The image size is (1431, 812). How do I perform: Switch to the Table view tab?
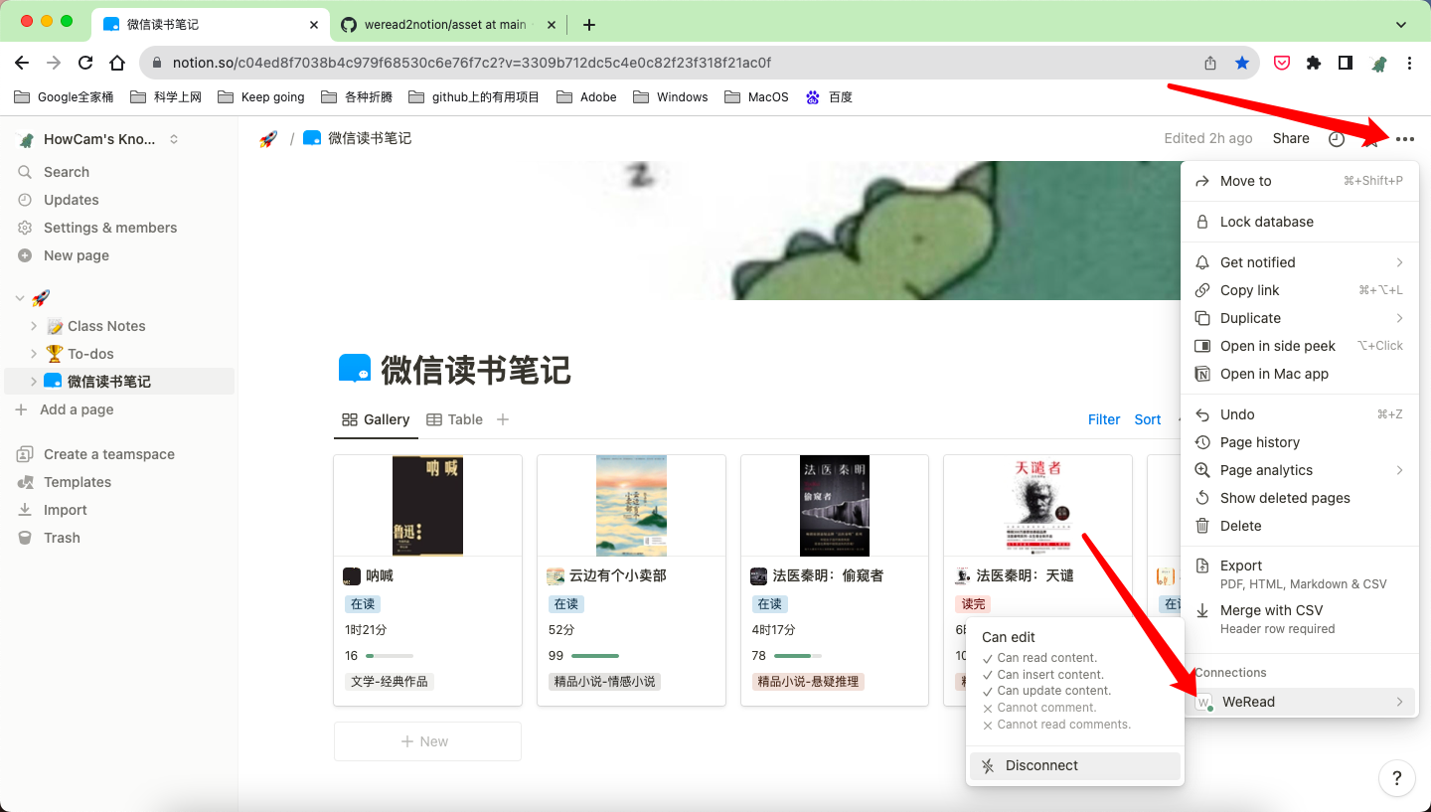pyautogui.click(x=455, y=419)
